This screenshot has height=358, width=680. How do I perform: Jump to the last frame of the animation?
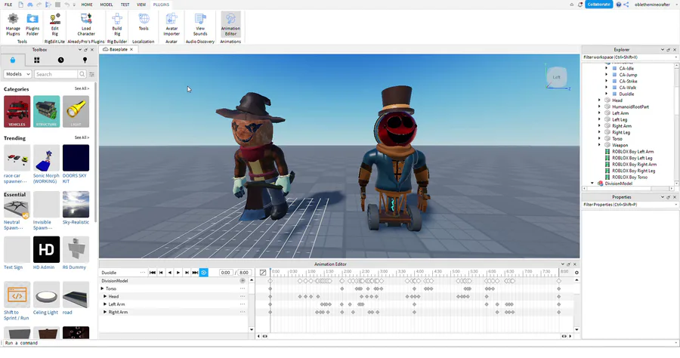[195, 272]
